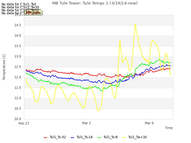Image resolution: width=191 pixels, height=143 pixels.
Task: Click the 12.0 y-axis tick label
Action: pyautogui.click(x=18, y=77)
